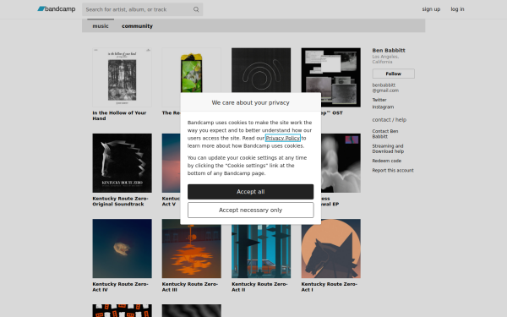Open the spiral line album cover
The width and height of the screenshot is (507, 317).
tap(261, 70)
